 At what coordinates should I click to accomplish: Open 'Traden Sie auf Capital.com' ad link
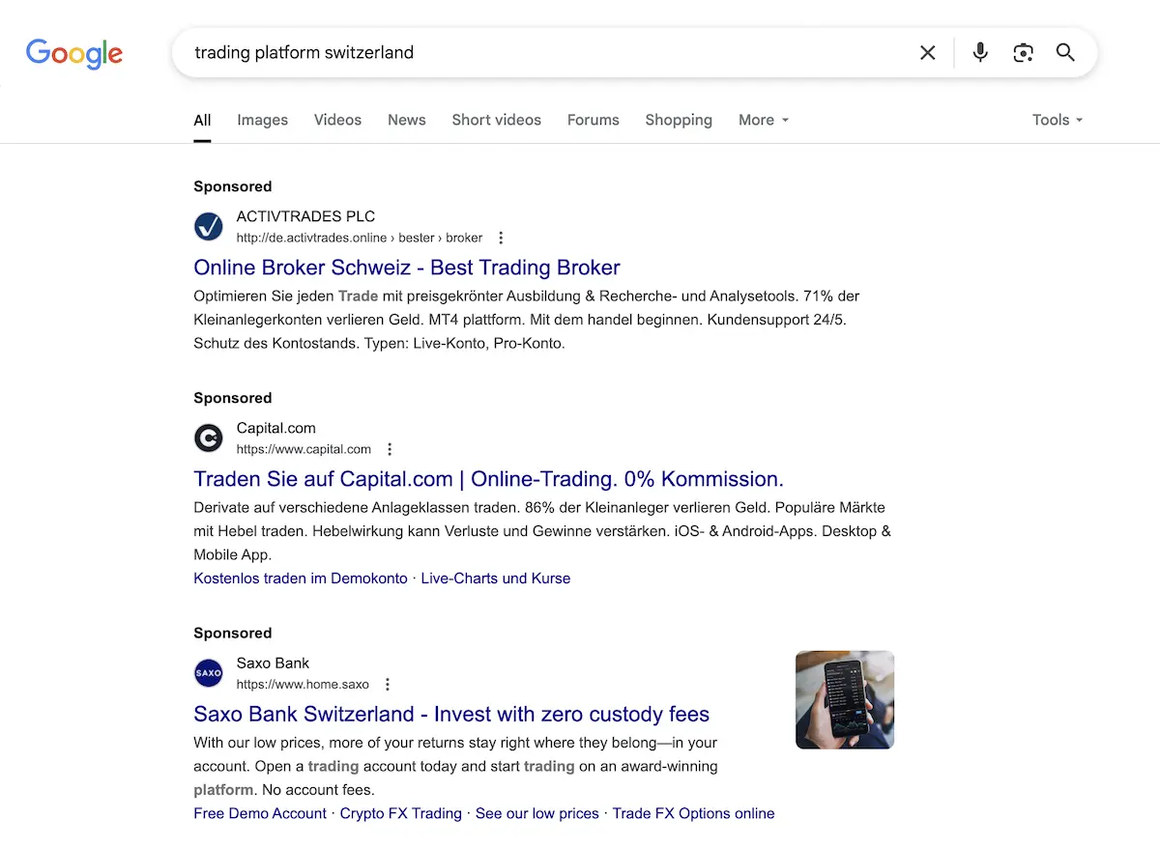tap(488, 479)
